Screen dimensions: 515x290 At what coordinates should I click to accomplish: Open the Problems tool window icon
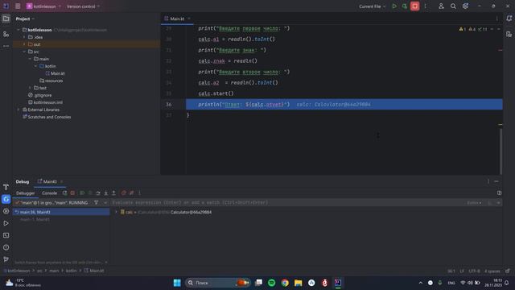pyautogui.click(x=6, y=247)
